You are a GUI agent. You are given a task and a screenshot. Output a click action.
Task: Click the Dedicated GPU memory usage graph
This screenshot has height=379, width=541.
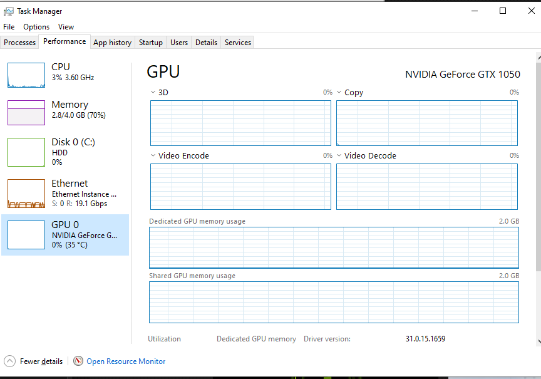pyautogui.click(x=334, y=247)
